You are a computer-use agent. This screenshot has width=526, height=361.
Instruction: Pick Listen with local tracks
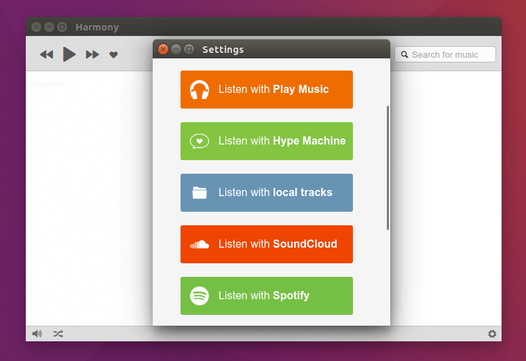(266, 193)
